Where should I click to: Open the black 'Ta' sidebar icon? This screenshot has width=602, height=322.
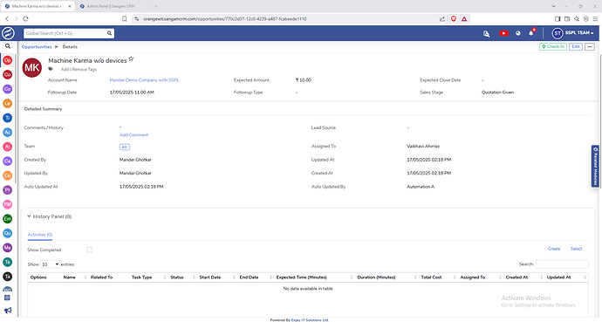coord(7,277)
